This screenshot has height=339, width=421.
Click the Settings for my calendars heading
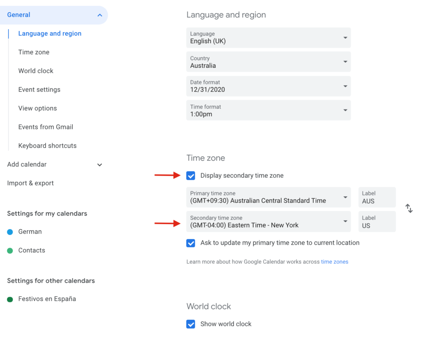[47, 214]
